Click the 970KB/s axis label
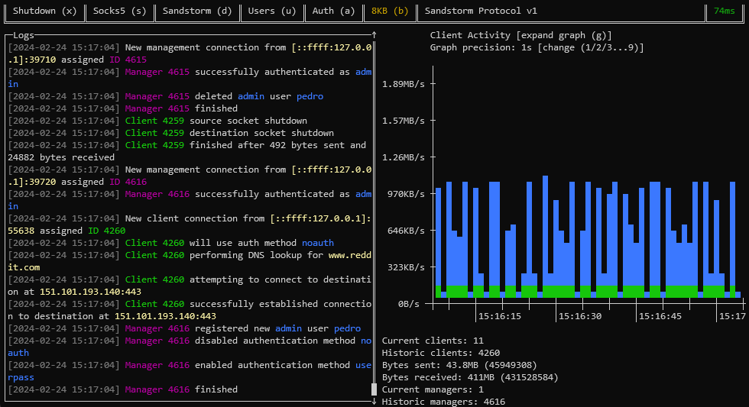The width and height of the screenshot is (749, 407). tap(406, 194)
